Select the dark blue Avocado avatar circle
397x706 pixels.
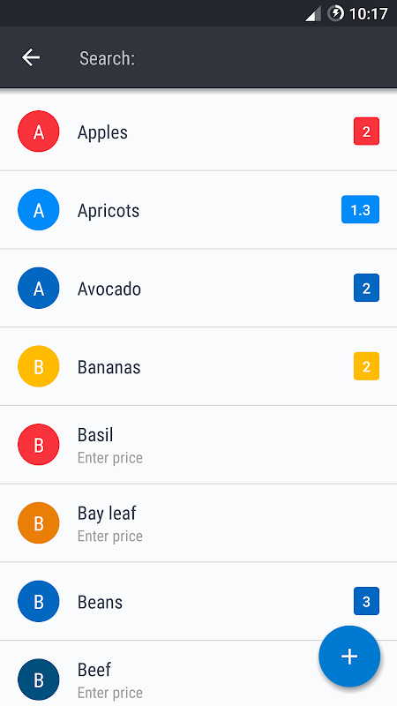pos(39,289)
